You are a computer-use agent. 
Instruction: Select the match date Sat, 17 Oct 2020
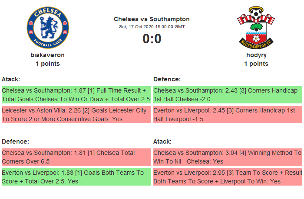pyautogui.click(x=152, y=27)
